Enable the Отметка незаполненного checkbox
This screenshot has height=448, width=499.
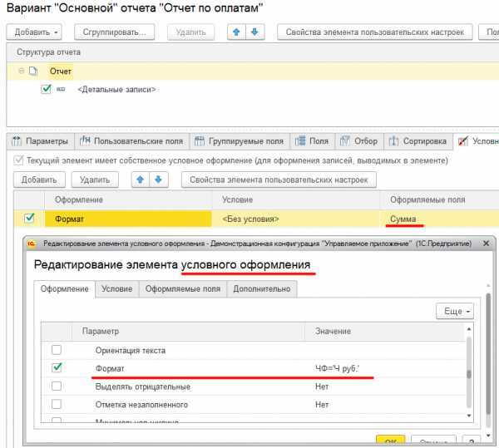click(x=57, y=404)
